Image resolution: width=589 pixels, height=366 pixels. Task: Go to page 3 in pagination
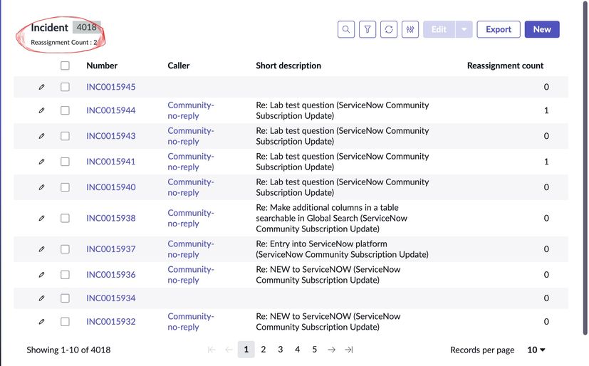tap(281, 350)
